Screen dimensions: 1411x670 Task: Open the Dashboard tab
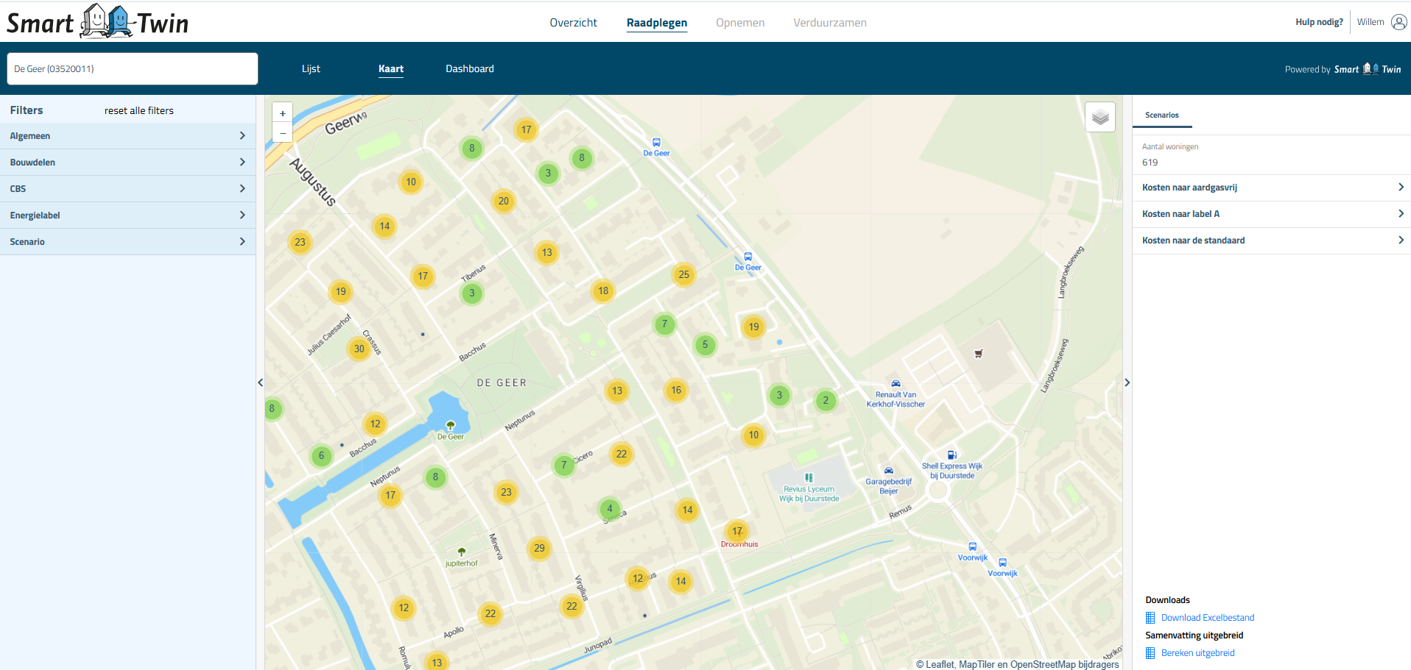[469, 68]
